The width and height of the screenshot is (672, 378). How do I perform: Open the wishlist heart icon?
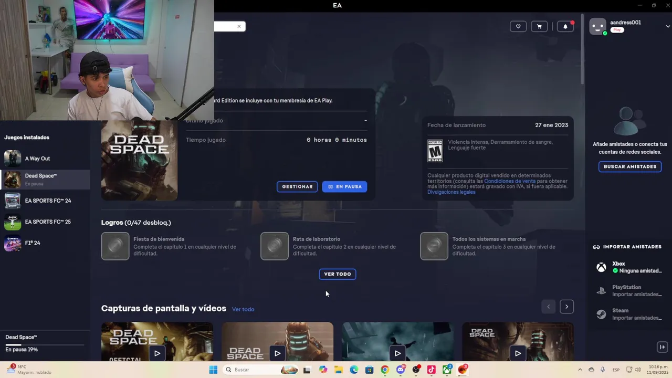(518, 26)
